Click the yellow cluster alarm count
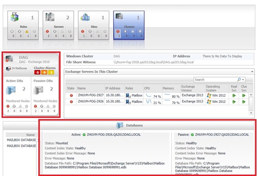Image resolution: width=257 pixels, height=176 pixels. (x=51, y=72)
